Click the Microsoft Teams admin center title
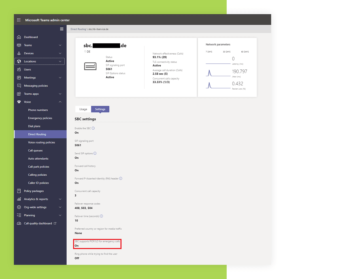 [47, 20]
